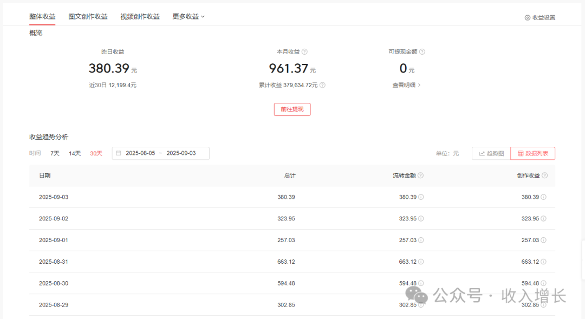Select the 30天 time range
Viewport: 585px width, 319px height.
click(96, 153)
